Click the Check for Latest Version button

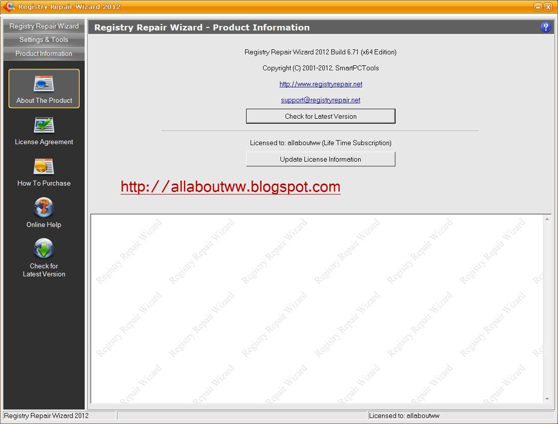click(321, 116)
